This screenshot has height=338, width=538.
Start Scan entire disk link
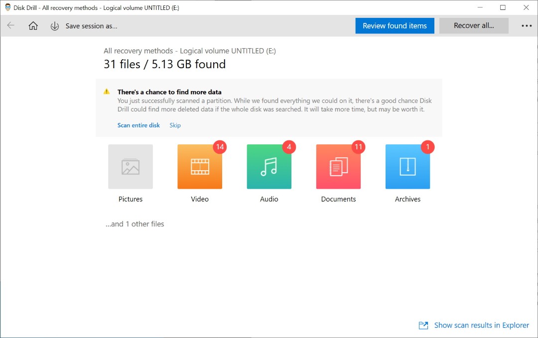138,125
